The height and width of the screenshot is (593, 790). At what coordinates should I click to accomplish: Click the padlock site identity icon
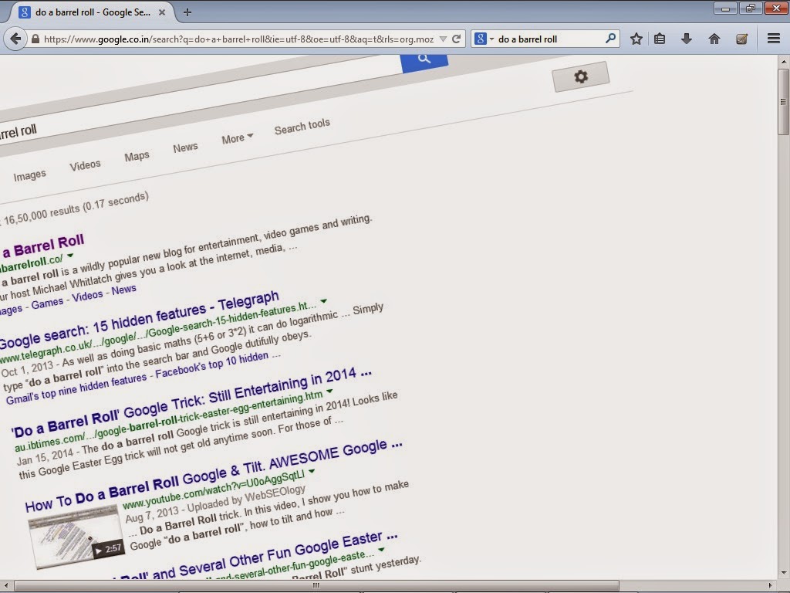pos(35,39)
